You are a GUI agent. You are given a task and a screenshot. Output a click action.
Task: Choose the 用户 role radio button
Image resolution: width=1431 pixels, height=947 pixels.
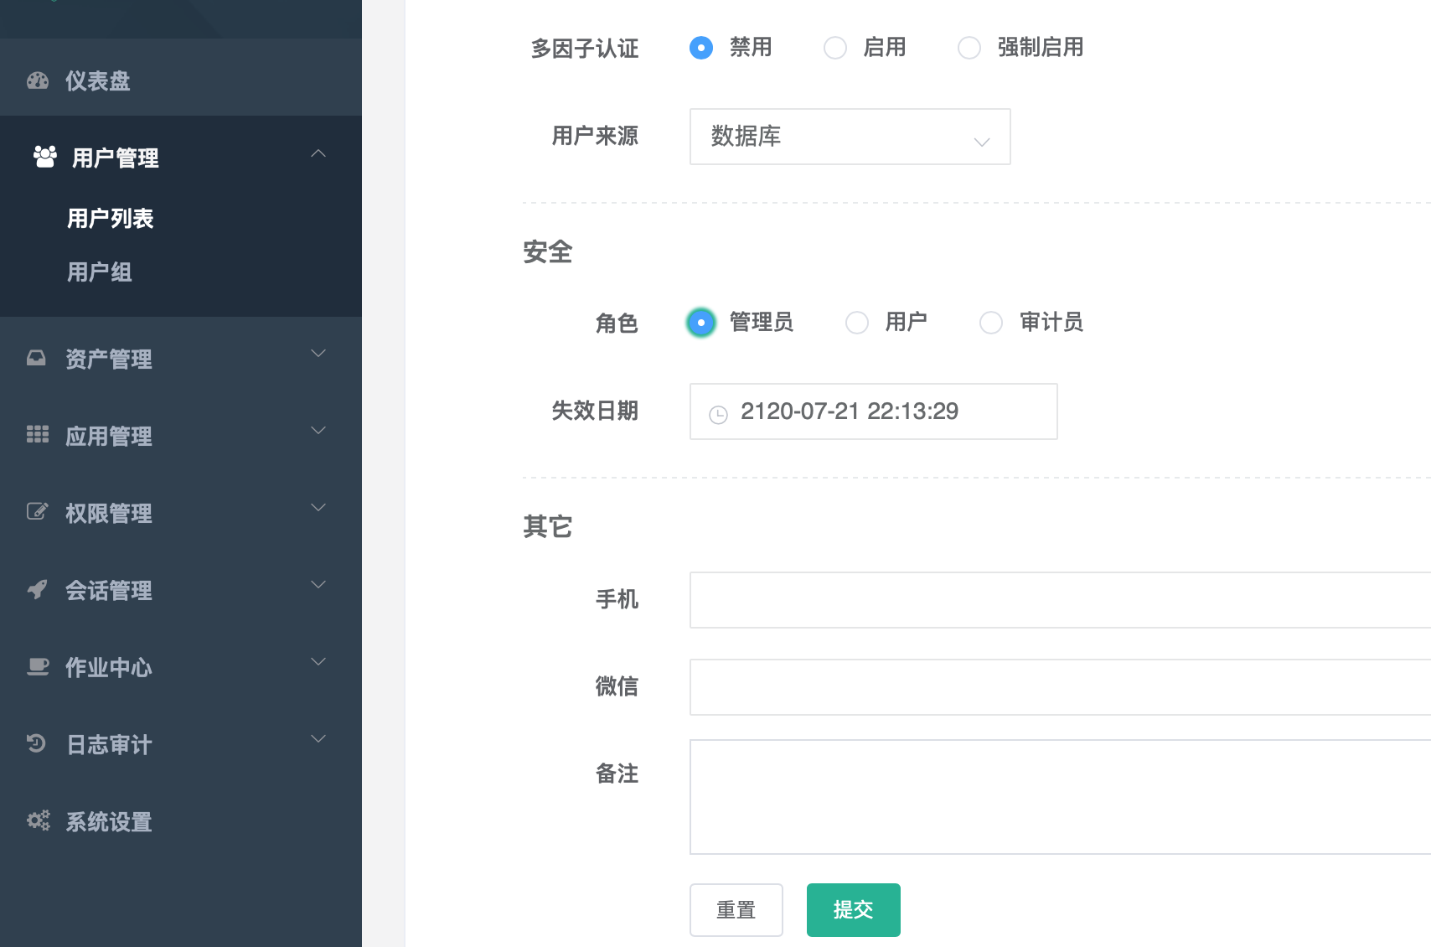[857, 323]
